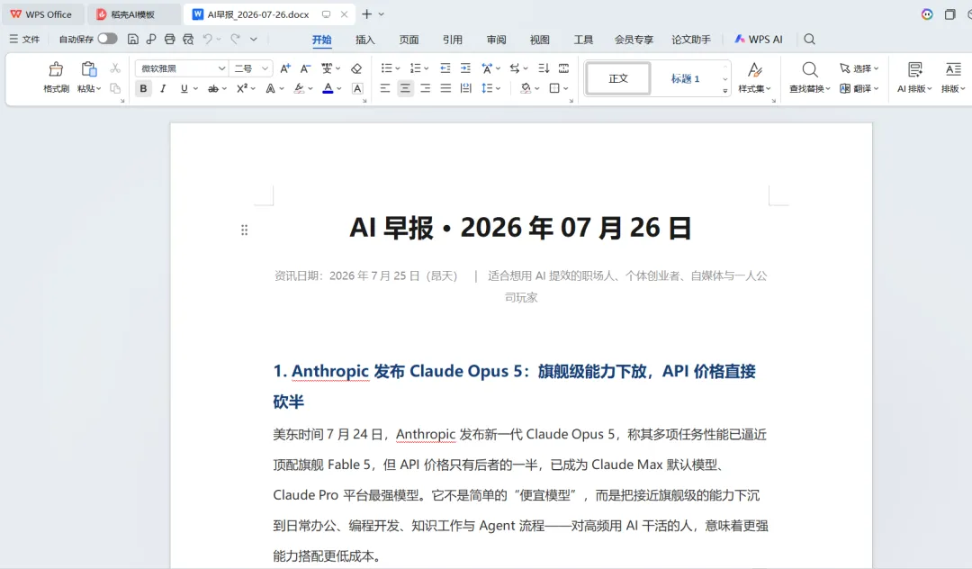Image resolution: width=972 pixels, height=569 pixels.
Task: Expand the underline style dropdown arrow
Action: coord(196,88)
